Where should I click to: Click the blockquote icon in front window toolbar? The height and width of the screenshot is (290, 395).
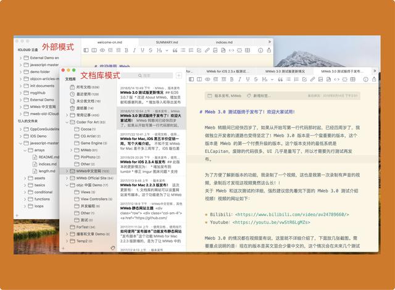point(280,80)
